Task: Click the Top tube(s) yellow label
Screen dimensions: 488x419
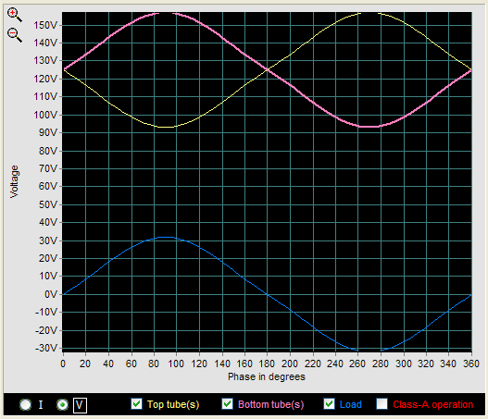Action: [173, 404]
